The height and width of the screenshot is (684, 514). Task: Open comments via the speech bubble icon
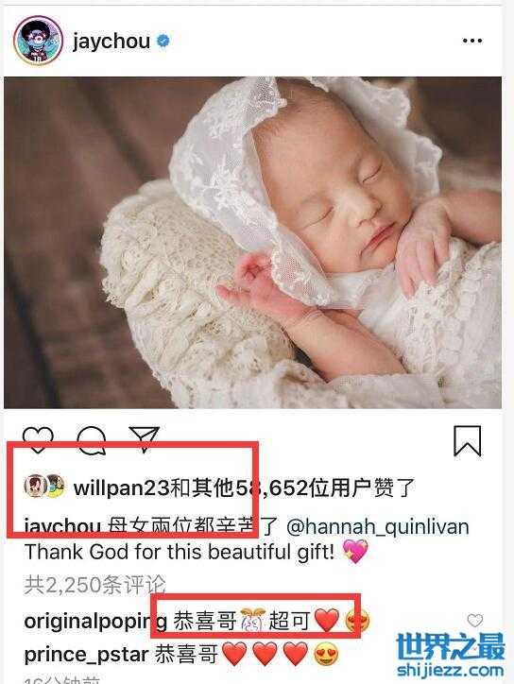pos(92,440)
